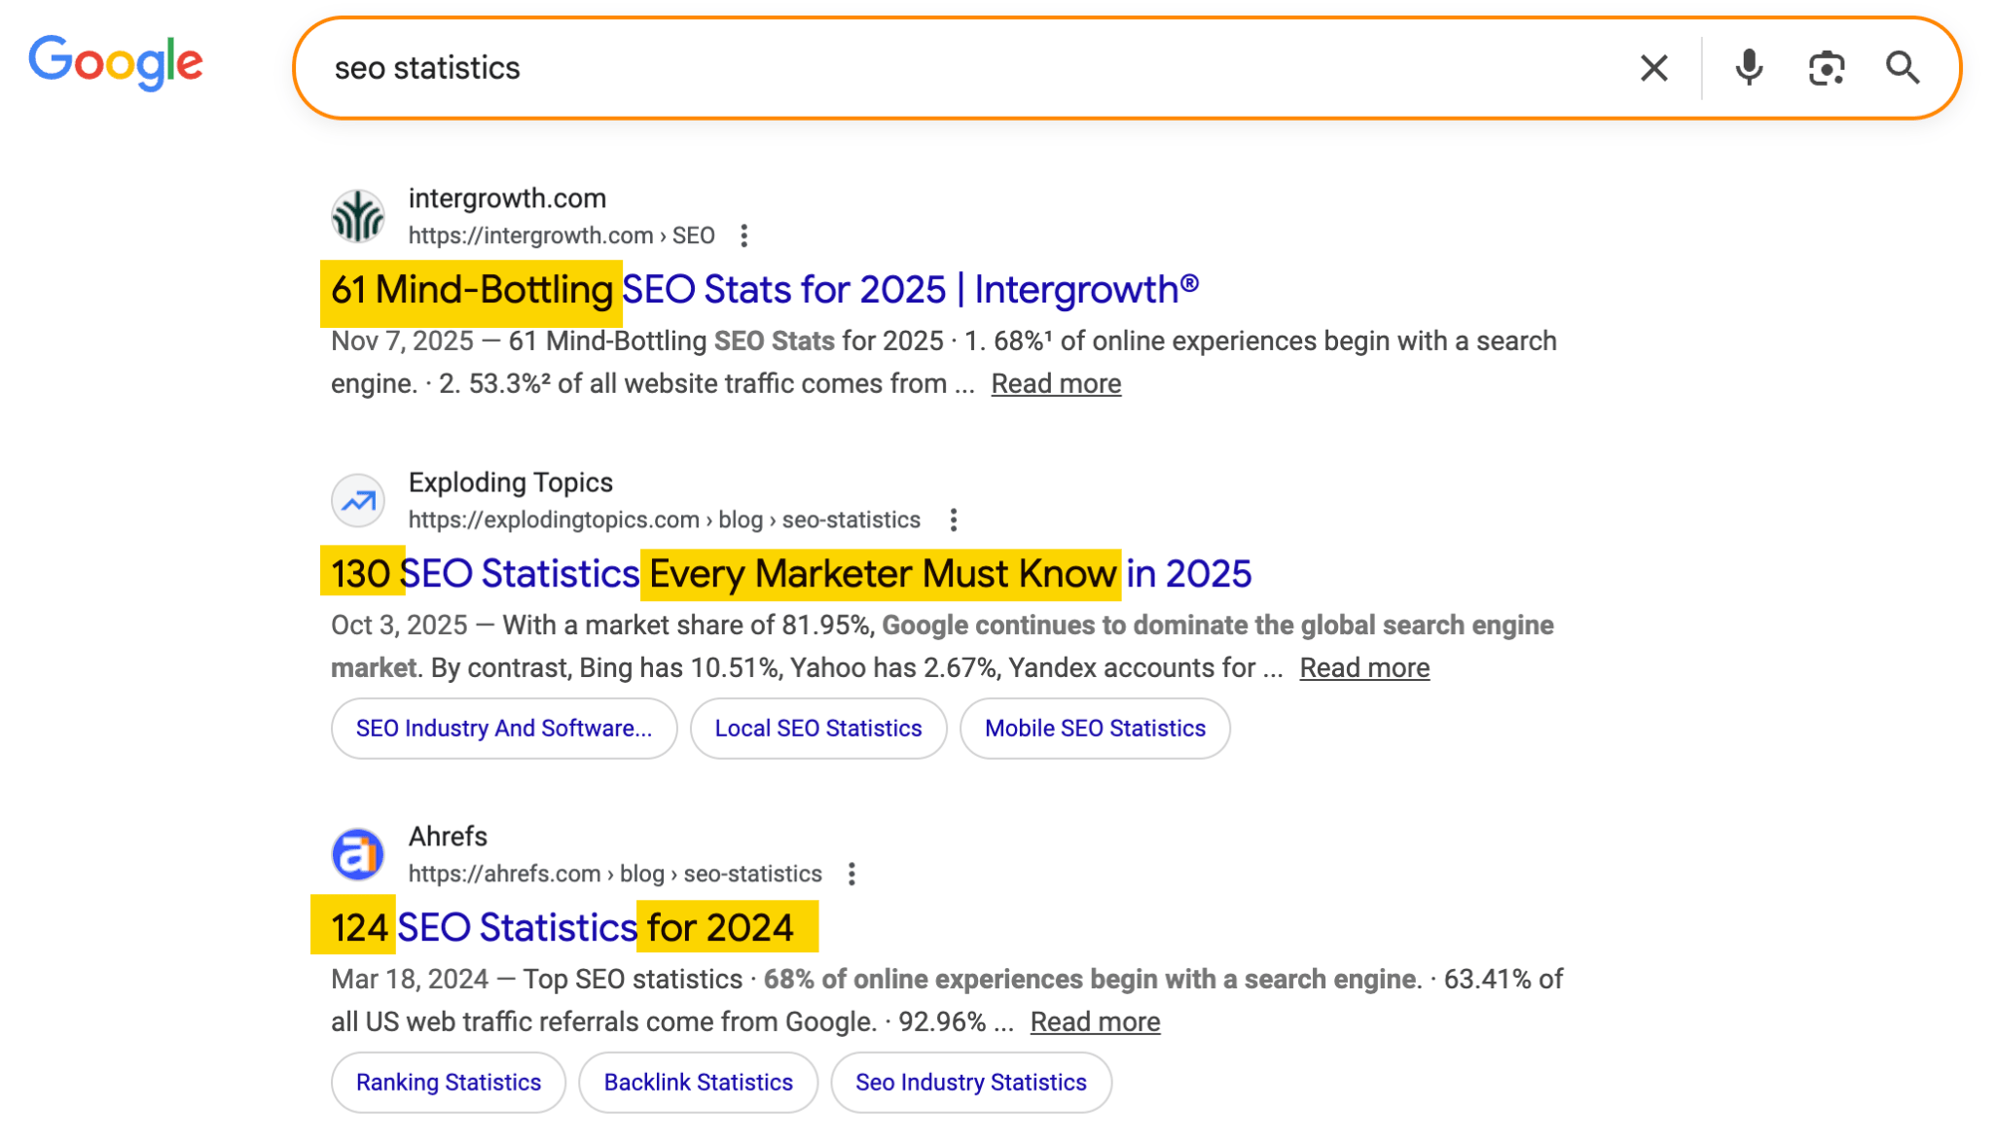Clear the search query with the X icon
The width and height of the screenshot is (1993, 1145).
pyautogui.click(x=1652, y=67)
